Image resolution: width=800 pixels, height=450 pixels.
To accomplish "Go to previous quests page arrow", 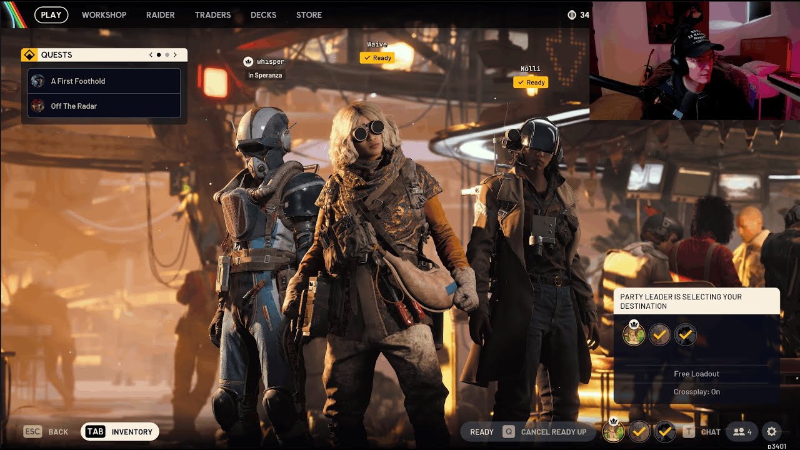I will point(151,55).
